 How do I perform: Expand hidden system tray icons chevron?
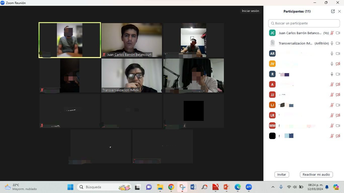[x=273, y=187]
